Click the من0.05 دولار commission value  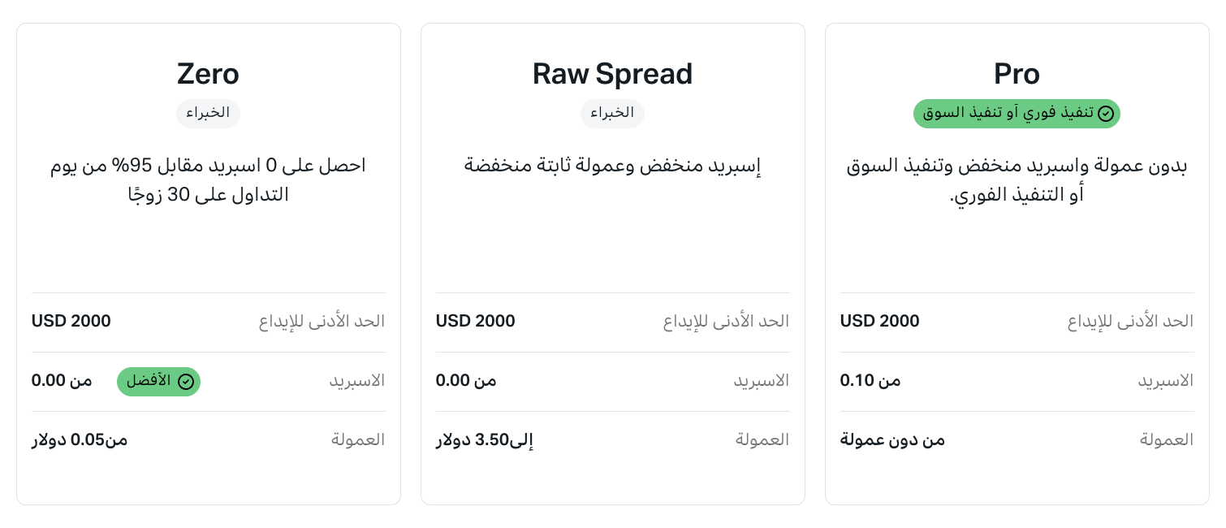(x=80, y=439)
